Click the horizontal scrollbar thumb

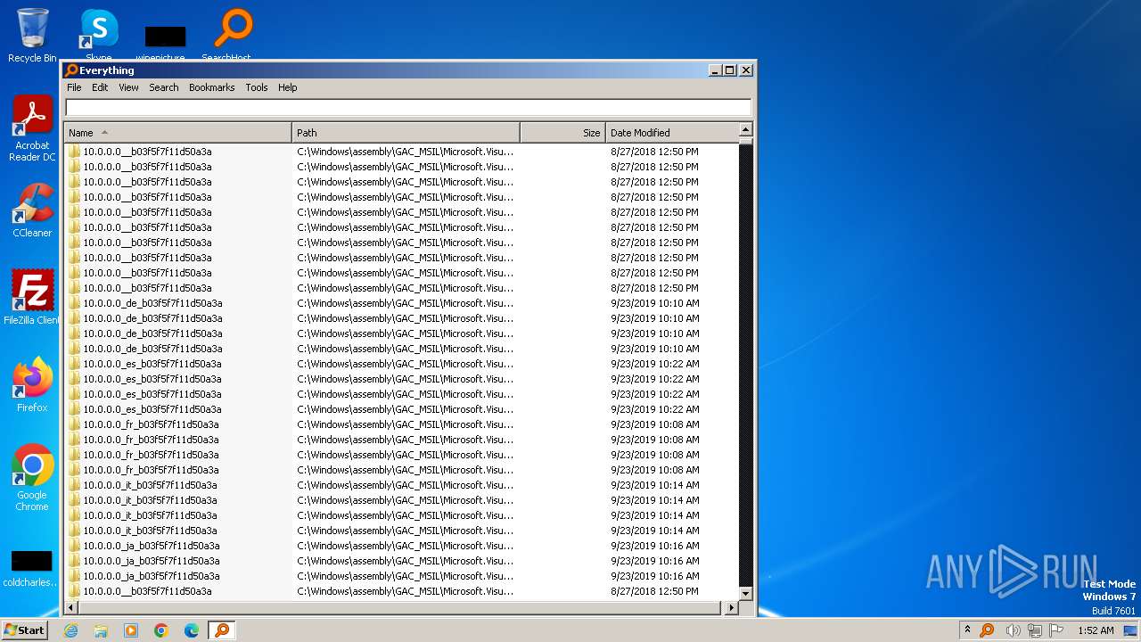398,608
